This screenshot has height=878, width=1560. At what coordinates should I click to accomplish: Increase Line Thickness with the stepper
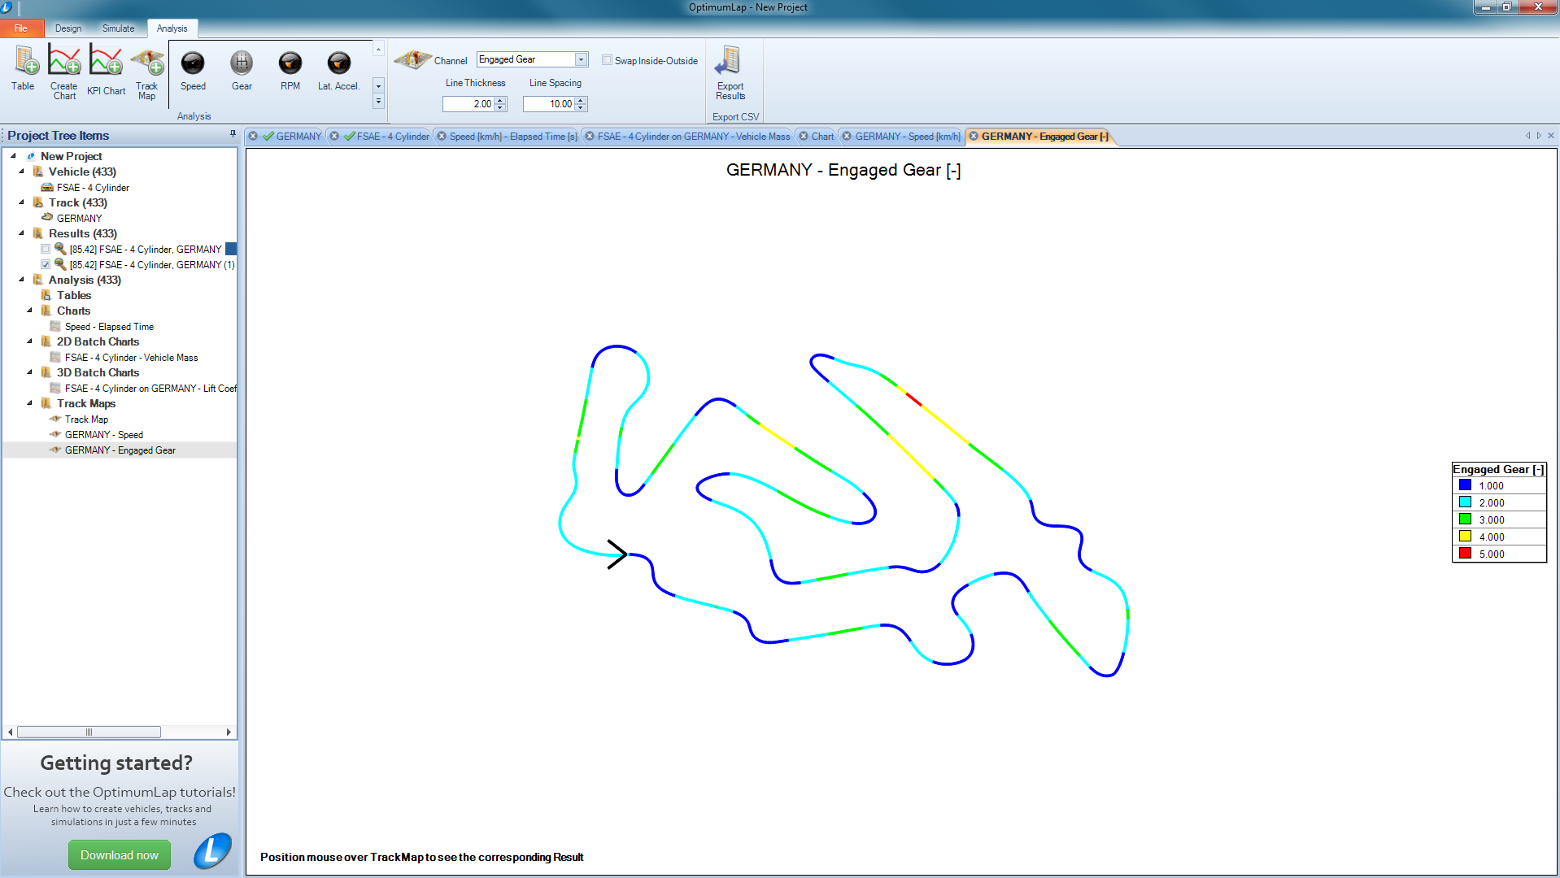(x=502, y=100)
